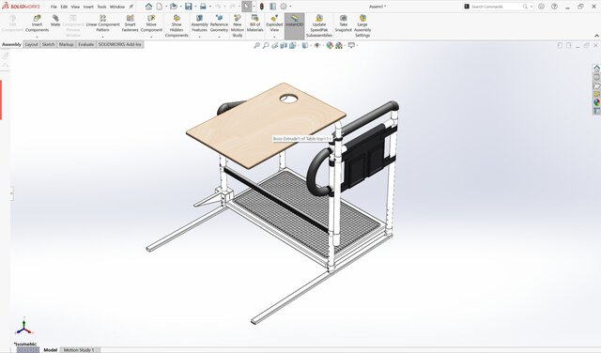The height and width of the screenshot is (353, 601).
Task: Toggle Instant3D mode
Action: click(x=294, y=26)
